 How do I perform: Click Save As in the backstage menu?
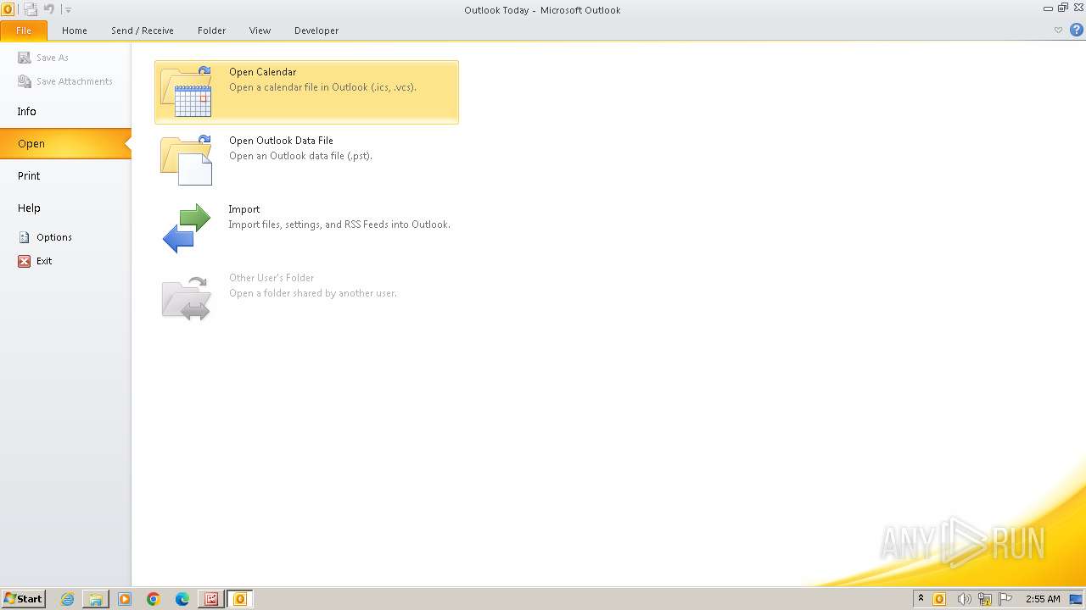[x=43, y=58]
